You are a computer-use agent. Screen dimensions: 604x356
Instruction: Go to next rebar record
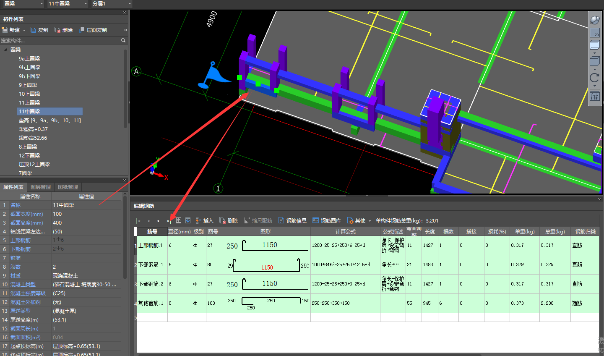coord(158,221)
